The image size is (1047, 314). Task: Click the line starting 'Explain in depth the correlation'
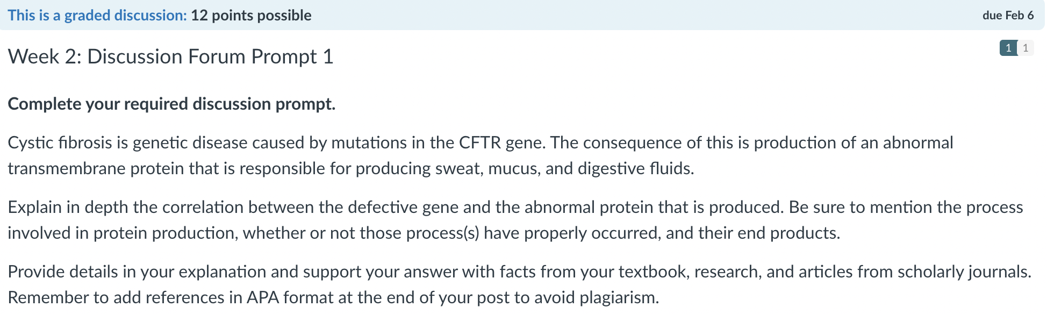[515, 207]
